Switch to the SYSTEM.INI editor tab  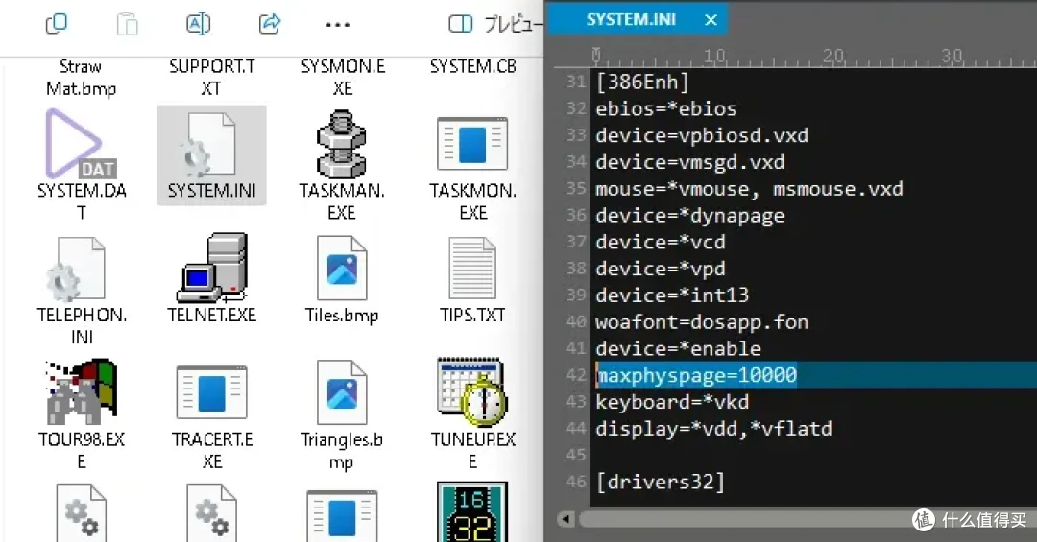pyautogui.click(x=630, y=19)
